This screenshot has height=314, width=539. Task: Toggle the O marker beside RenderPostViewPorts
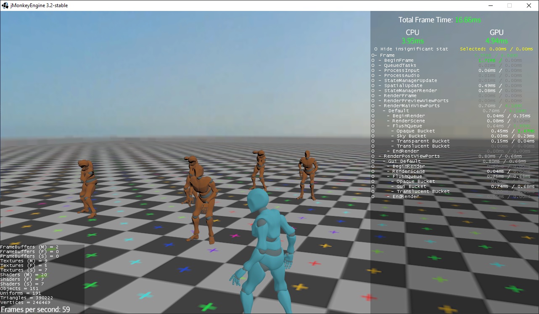(373, 156)
